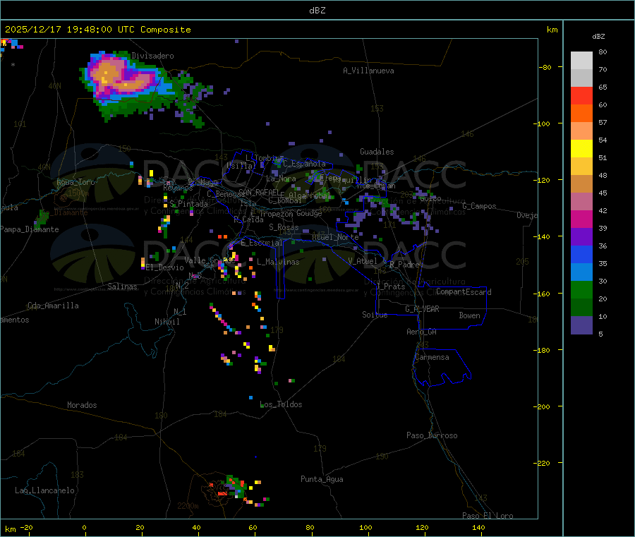Click the 'R_Padre' map label

coord(404,265)
